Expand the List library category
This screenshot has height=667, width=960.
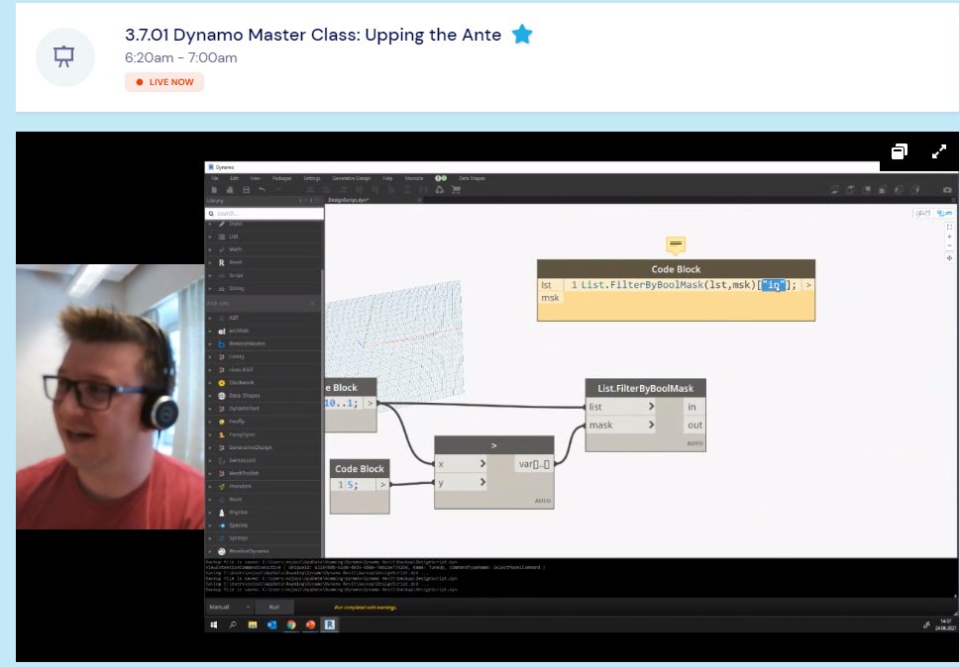(264, 237)
